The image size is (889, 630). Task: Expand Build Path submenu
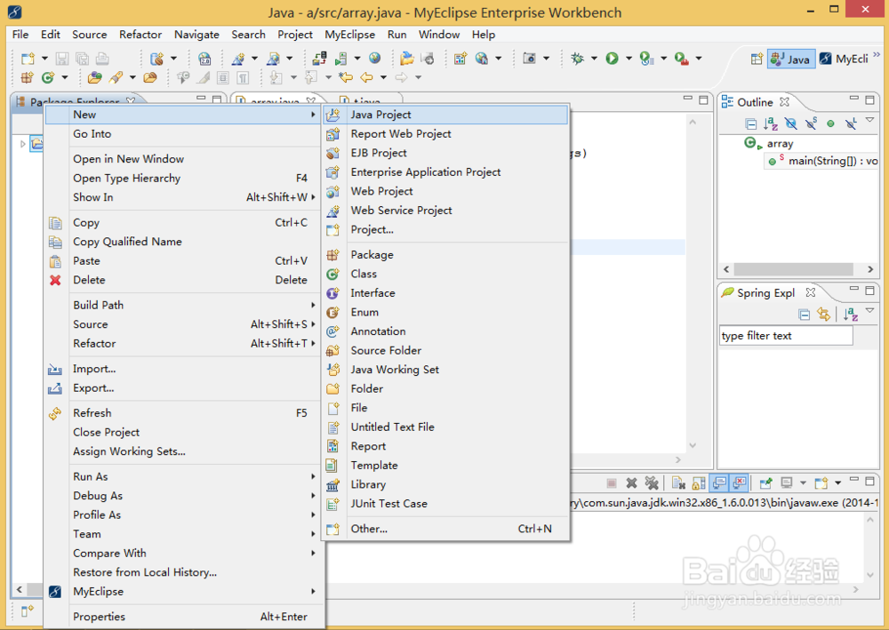(313, 306)
